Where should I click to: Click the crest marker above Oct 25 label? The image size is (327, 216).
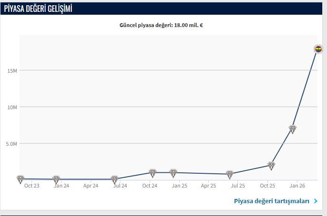click(x=271, y=165)
